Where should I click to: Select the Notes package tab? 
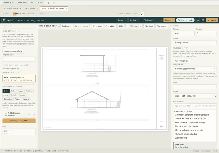click(x=6, y=95)
